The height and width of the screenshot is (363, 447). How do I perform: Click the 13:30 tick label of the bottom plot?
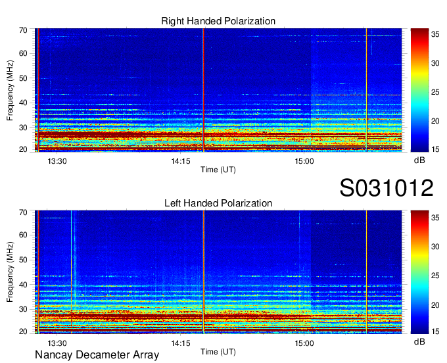[57, 343]
